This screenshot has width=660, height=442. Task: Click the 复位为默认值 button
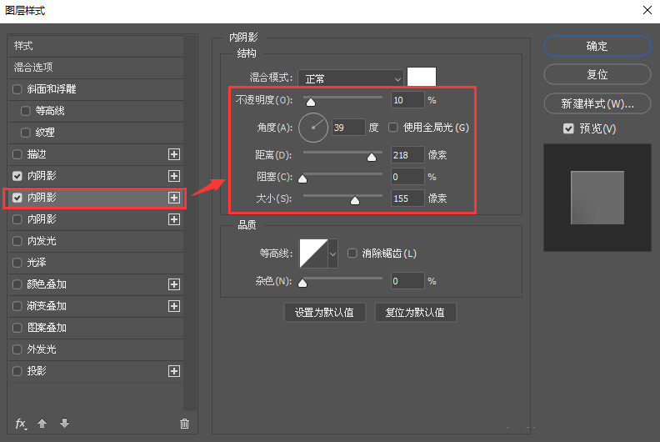coord(415,313)
